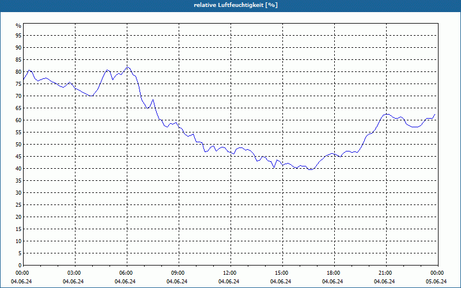Click the 21:00 time axis label
This screenshot has width=461, height=288.
pos(386,273)
